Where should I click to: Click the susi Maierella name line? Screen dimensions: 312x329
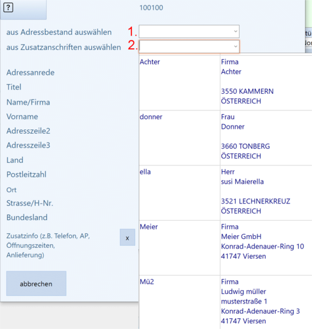pyautogui.click(x=242, y=181)
